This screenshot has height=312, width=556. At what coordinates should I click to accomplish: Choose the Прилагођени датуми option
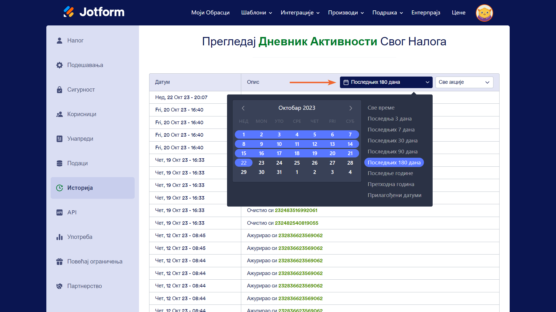tap(394, 195)
